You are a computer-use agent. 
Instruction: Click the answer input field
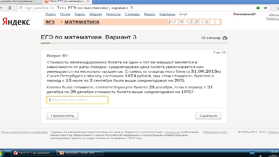coord(77,100)
